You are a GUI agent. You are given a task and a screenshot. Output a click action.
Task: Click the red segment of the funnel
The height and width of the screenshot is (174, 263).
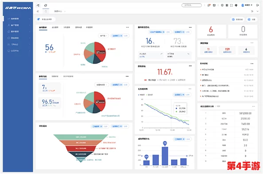[x=81, y=148]
